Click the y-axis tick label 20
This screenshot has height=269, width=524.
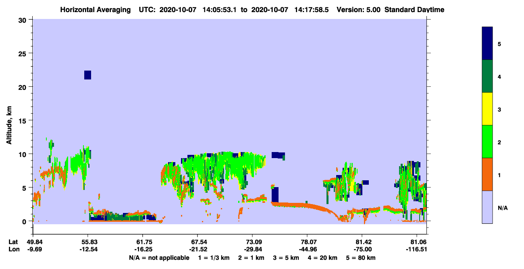click(x=23, y=87)
